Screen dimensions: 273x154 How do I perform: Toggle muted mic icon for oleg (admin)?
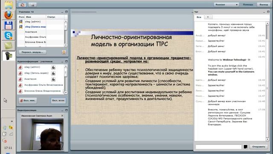click(x=20, y=67)
